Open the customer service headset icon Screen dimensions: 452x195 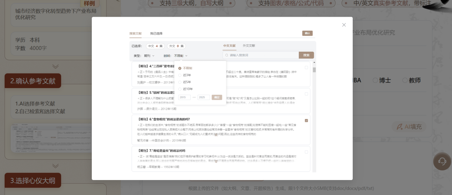click(442, 161)
